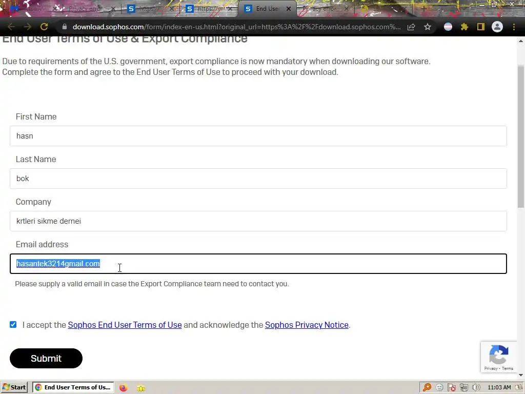Screen dimensions: 525x394
Task: Uncheck the accept Terms of Use checkbox
Action: click(x=13, y=324)
